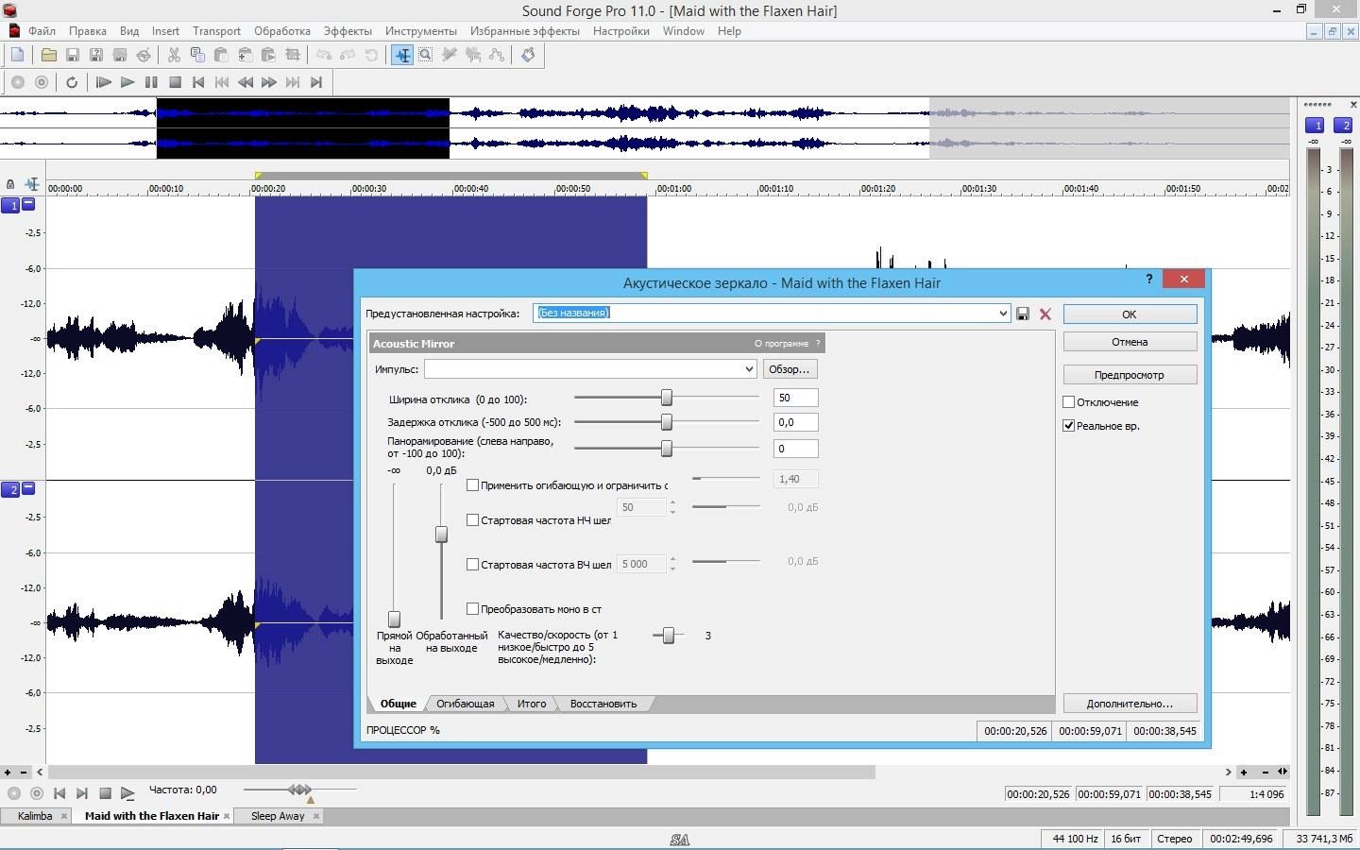Click the Отмена button
This screenshot has width=1360, height=850.
click(1130, 342)
